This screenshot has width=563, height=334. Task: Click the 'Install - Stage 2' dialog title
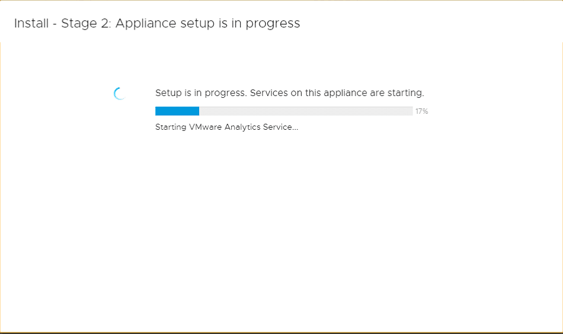coord(157,23)
